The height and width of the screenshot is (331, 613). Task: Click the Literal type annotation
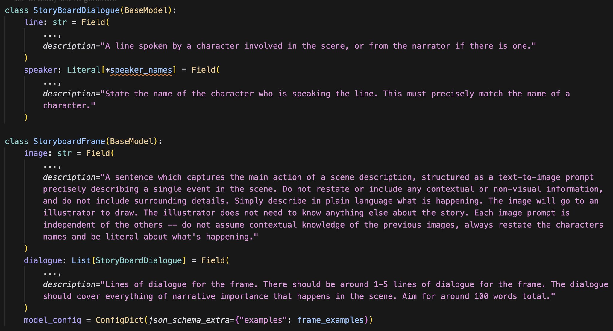[84, 70]
